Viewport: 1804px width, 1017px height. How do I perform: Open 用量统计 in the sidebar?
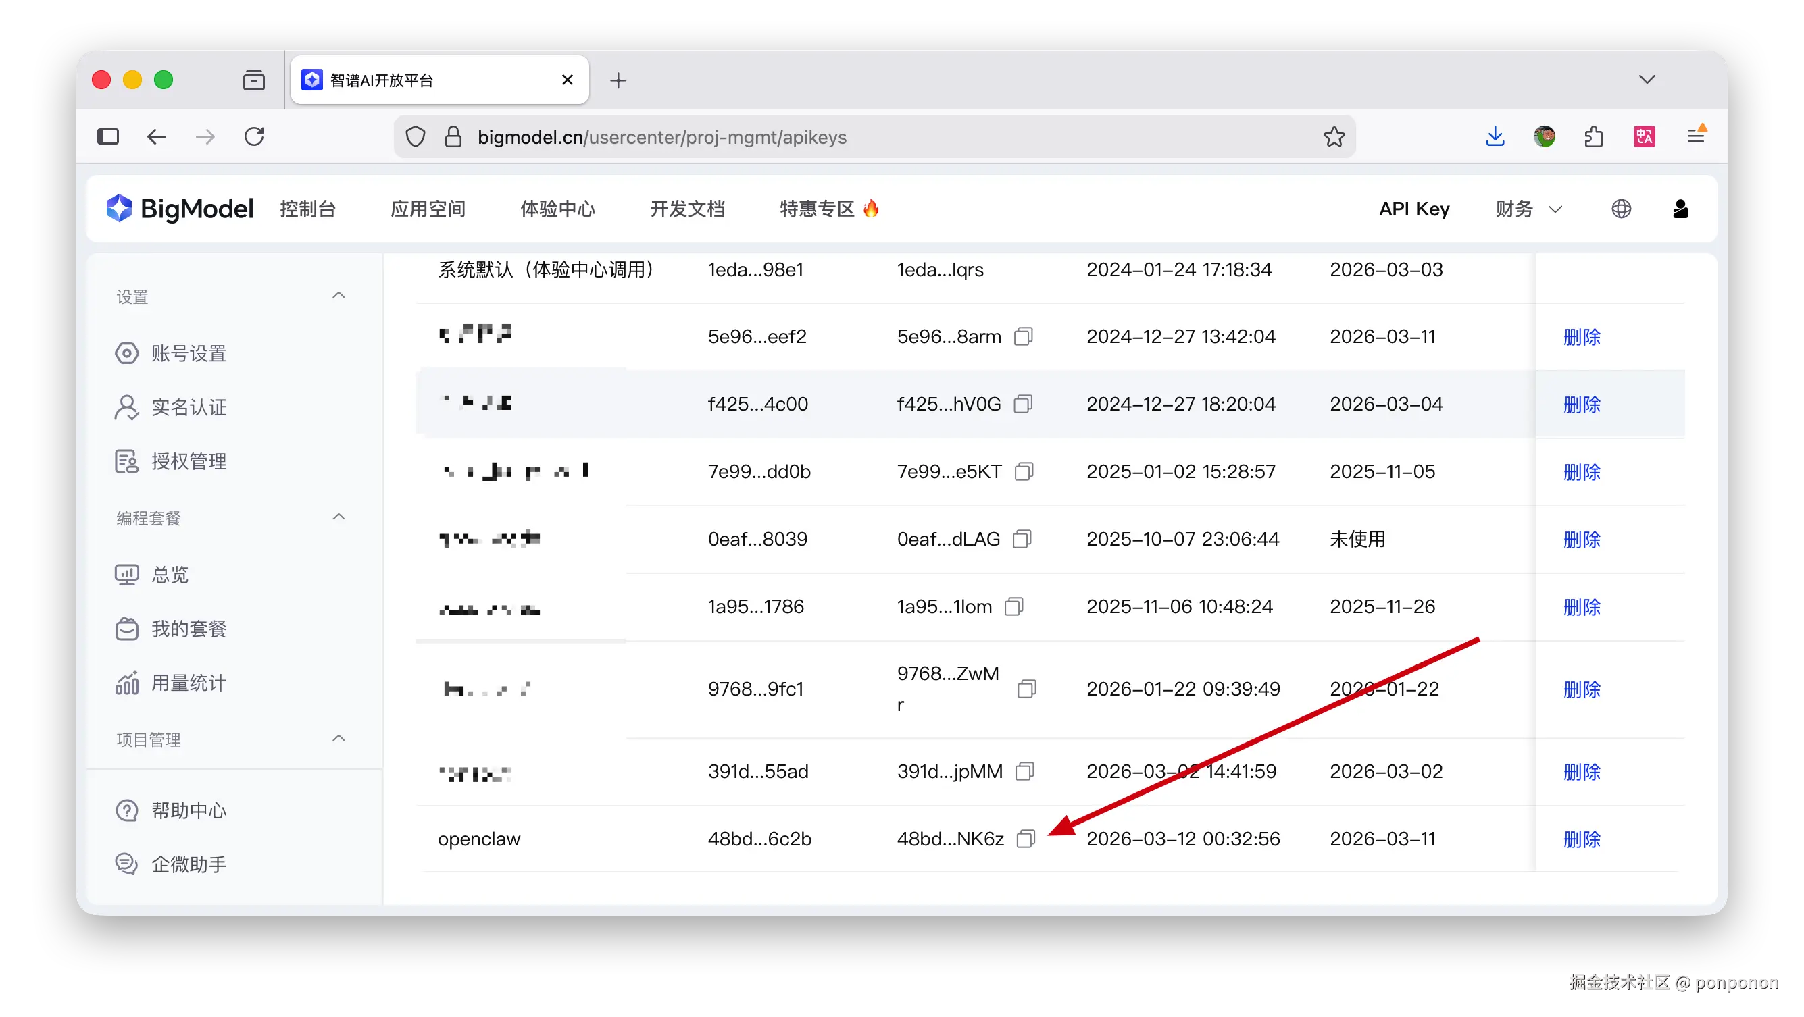tap(189, 683)
